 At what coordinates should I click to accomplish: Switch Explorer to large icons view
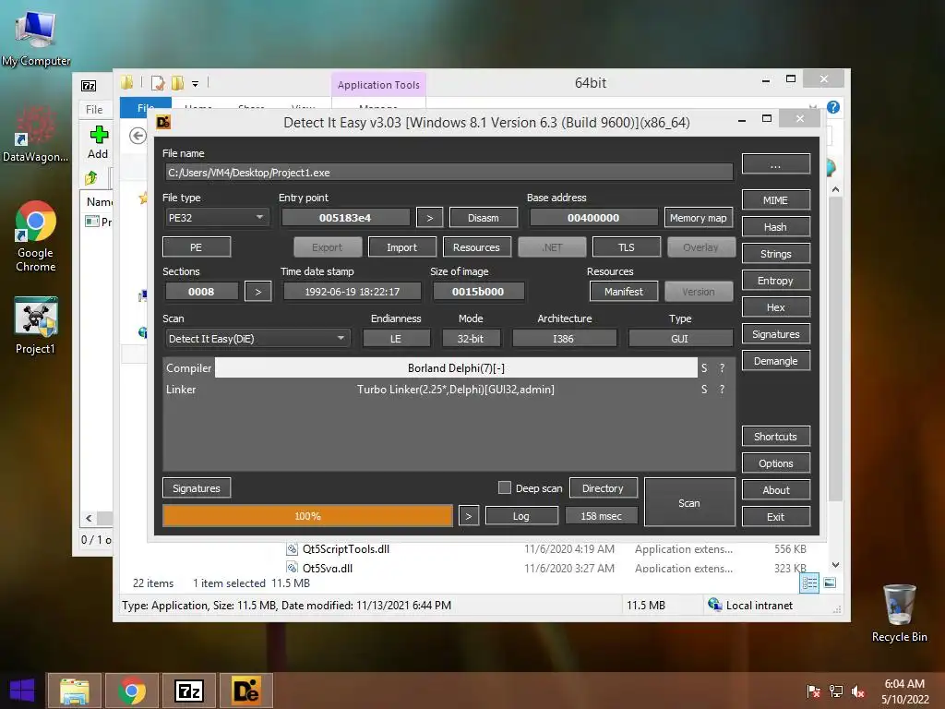(x=830, y=583)
